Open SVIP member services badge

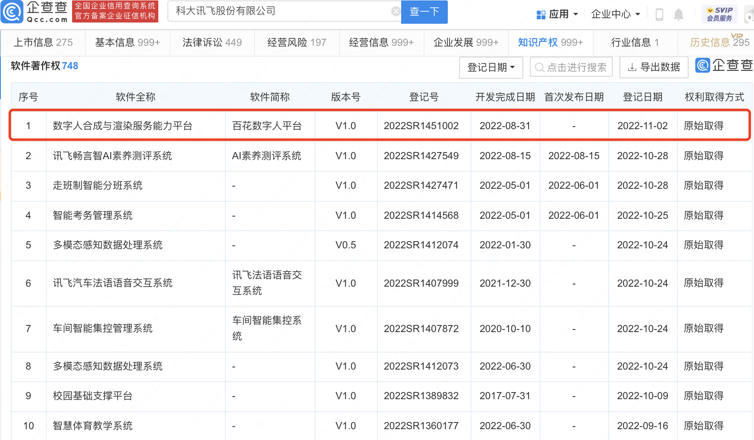(719, 14)
